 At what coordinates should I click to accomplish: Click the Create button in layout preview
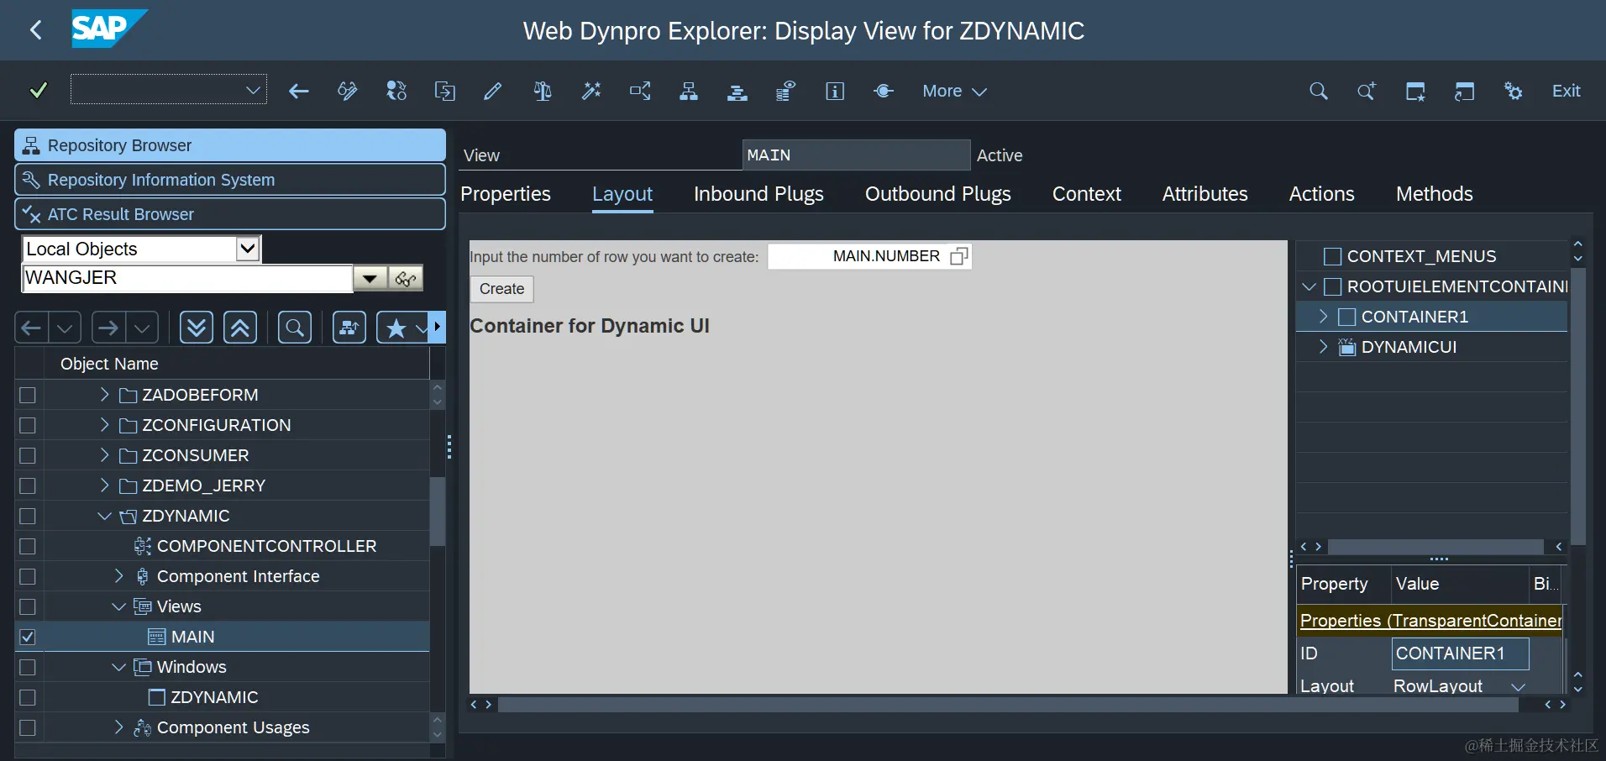(501, 289)
